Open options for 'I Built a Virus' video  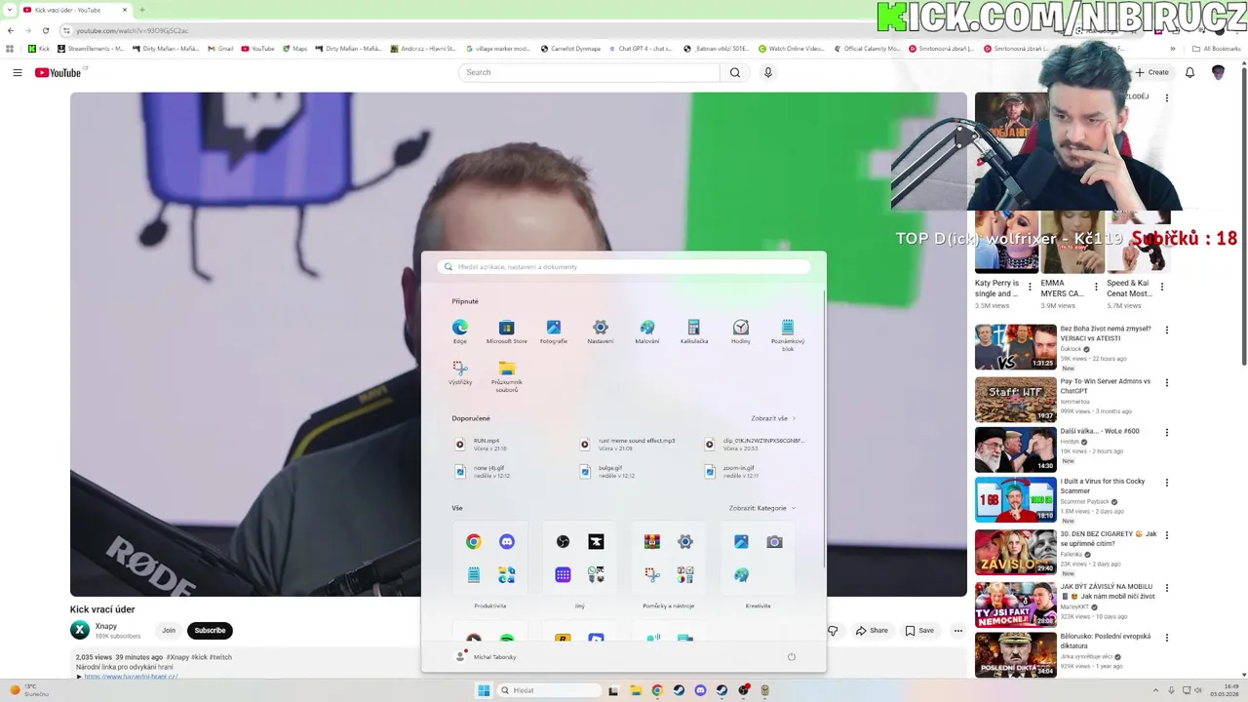pyautogui.click(x=1167, y=483)
